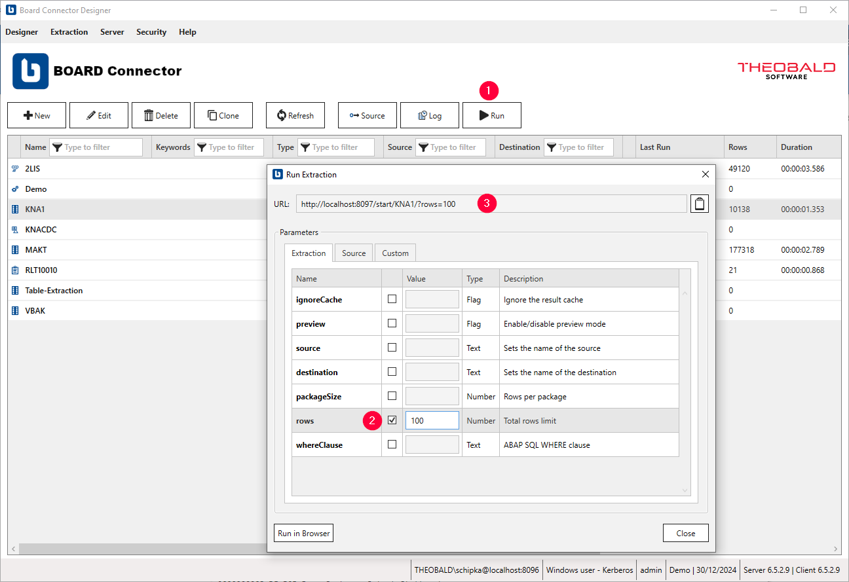The height and width of the screenshot is (582, 849).
Task: Click the Destination filter input
Action: [578, 147]
